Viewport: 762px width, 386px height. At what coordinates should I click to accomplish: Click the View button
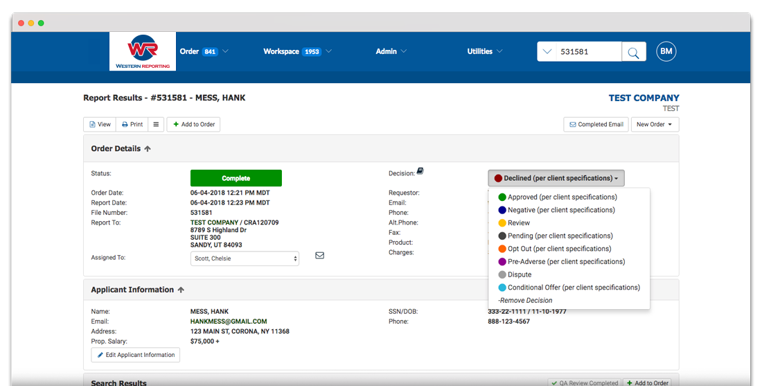pos(100,125)
